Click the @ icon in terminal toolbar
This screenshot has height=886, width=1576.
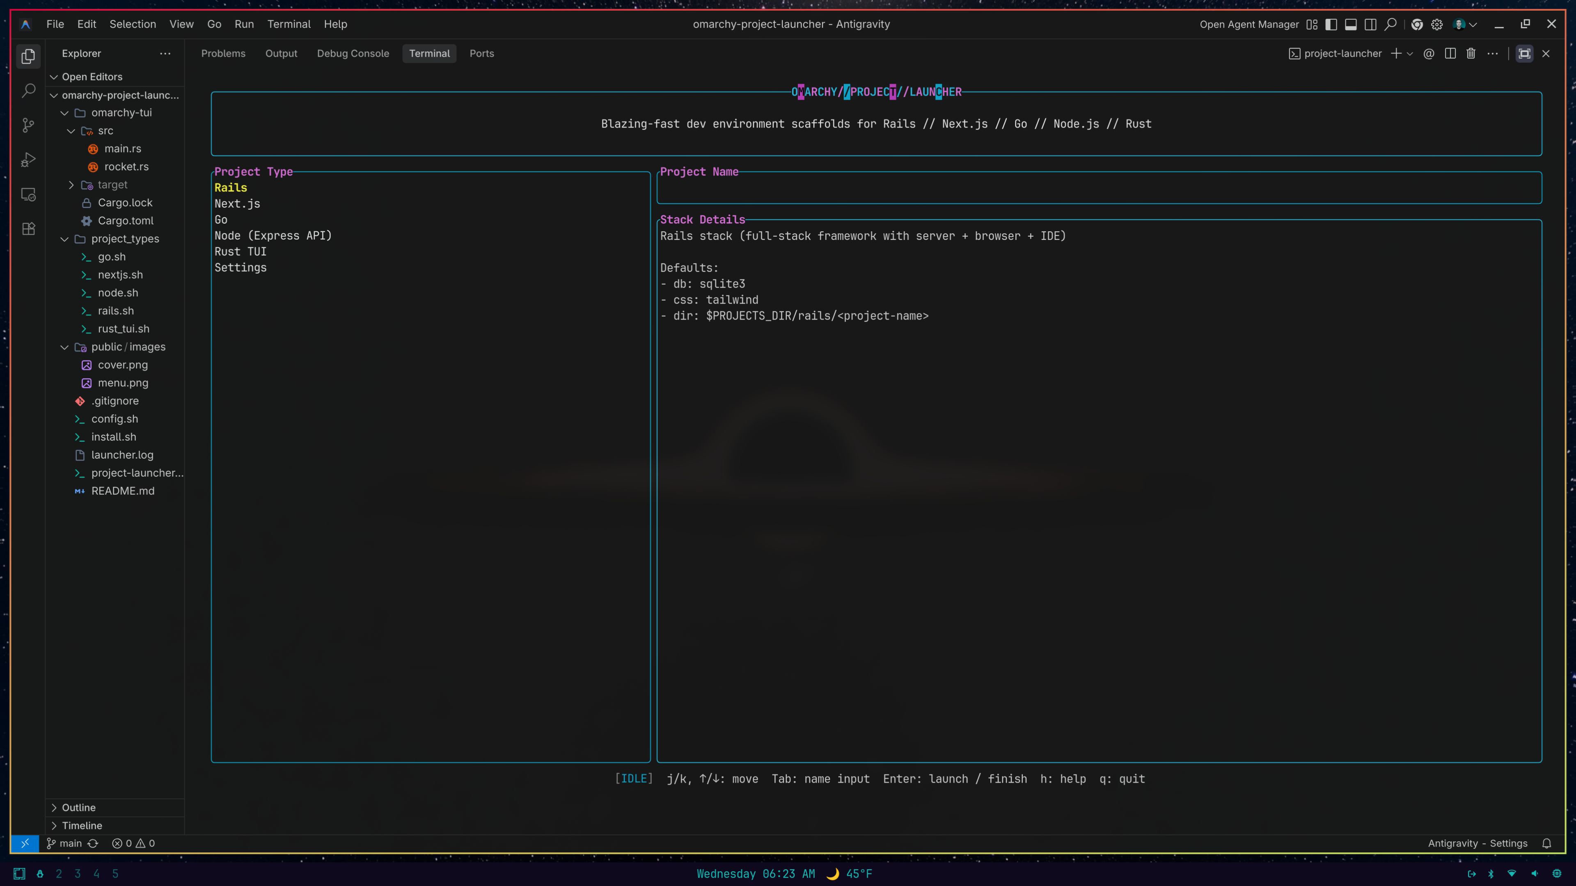coord(1429,54)
